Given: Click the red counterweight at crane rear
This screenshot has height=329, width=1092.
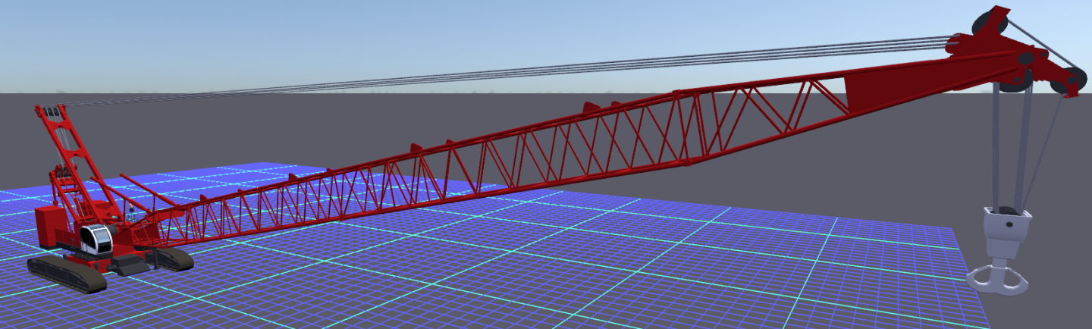Looking at the screenshot, I should tap(52, 227).
